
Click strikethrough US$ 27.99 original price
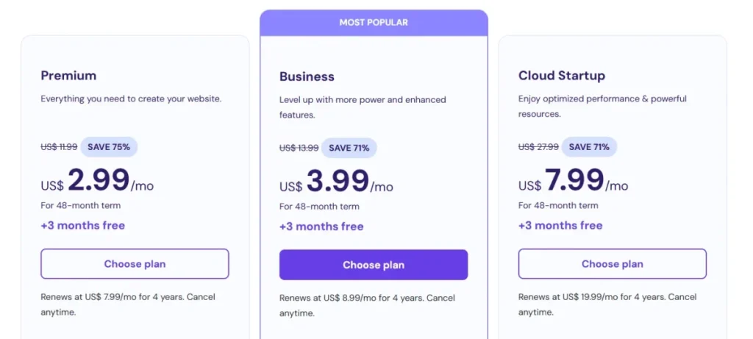(x=538, y=147)
